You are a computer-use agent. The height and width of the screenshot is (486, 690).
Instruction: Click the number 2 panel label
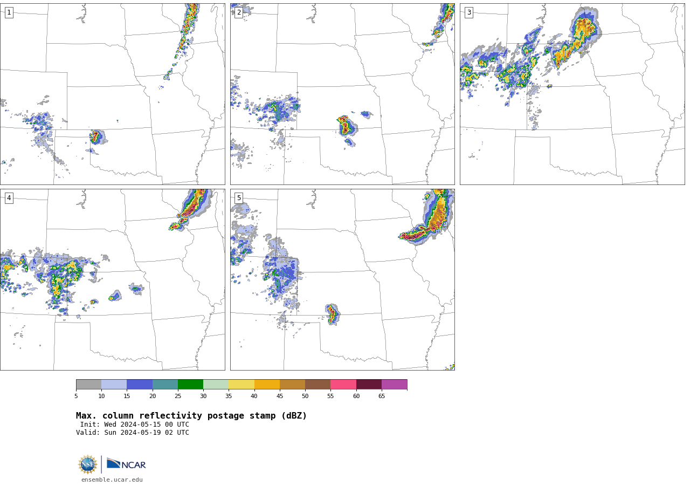click(x=239, y=12)
